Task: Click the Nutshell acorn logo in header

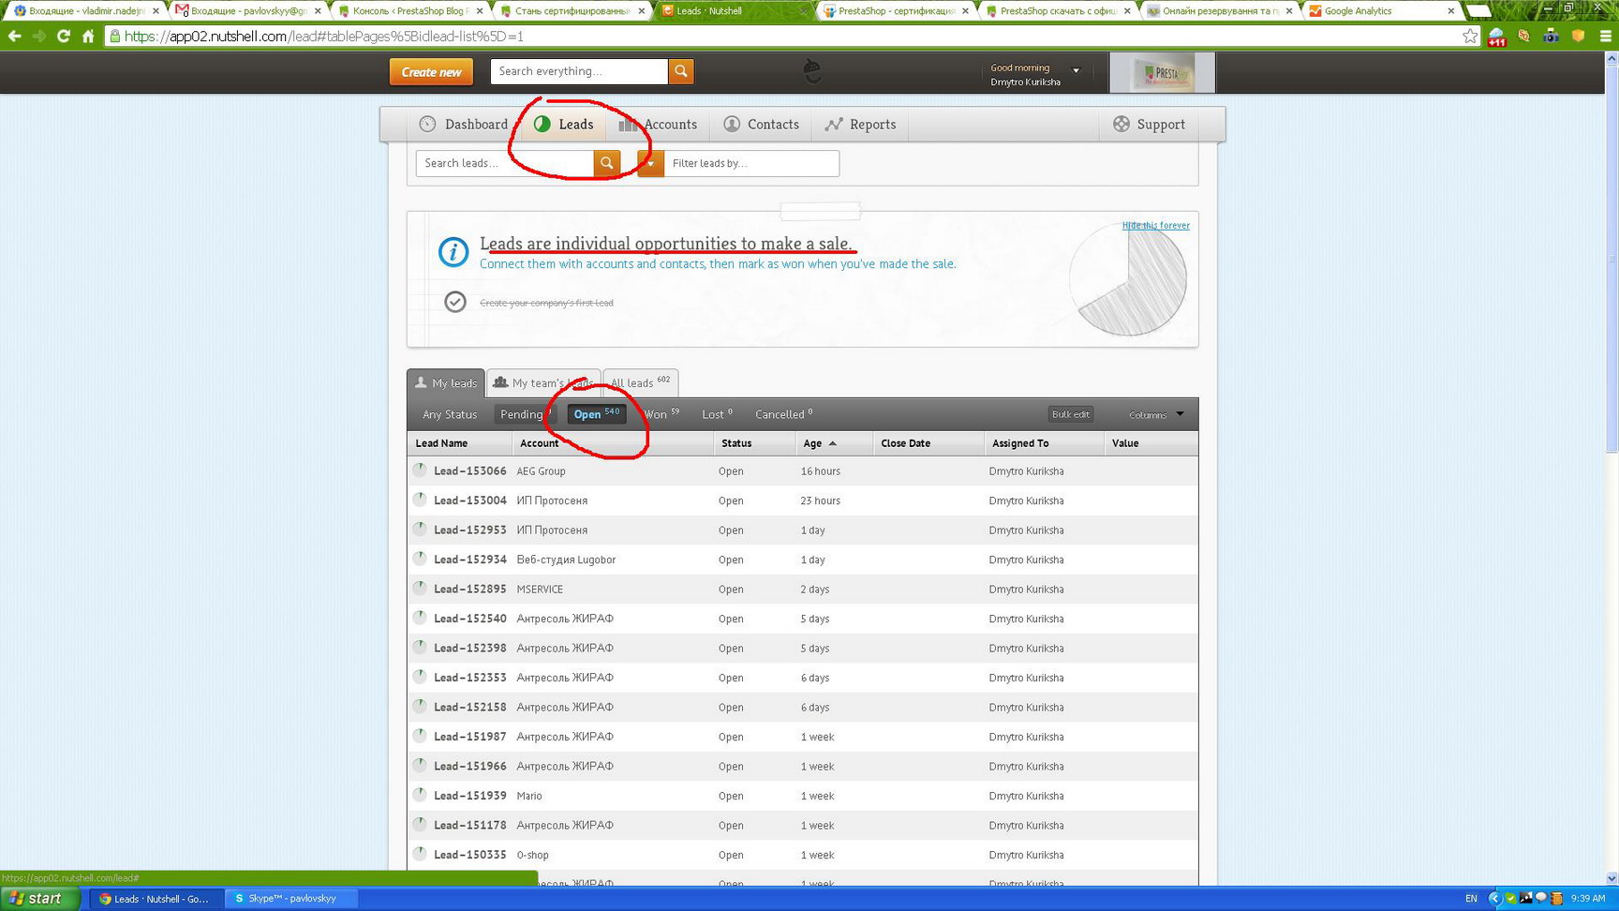Action: coord(812,70)
